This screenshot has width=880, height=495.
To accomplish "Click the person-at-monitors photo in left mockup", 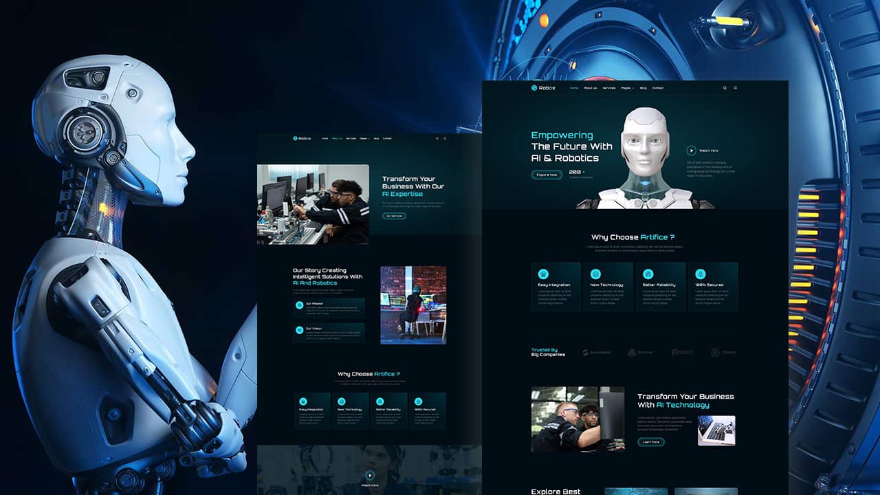I will tap(413, 305).
